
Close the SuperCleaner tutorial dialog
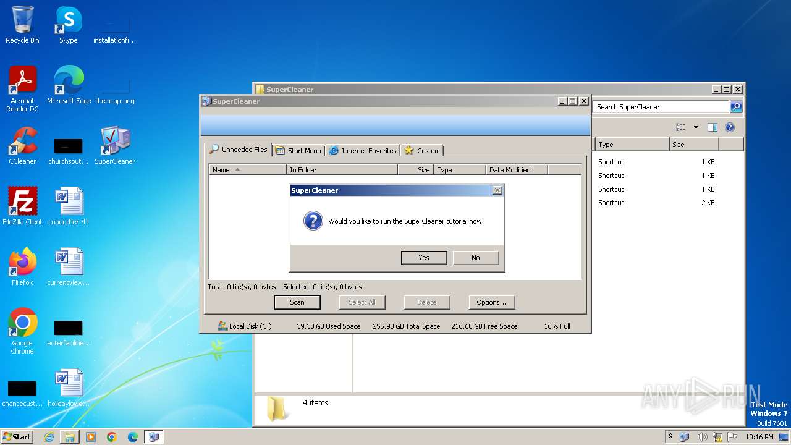tap(497, 190)
